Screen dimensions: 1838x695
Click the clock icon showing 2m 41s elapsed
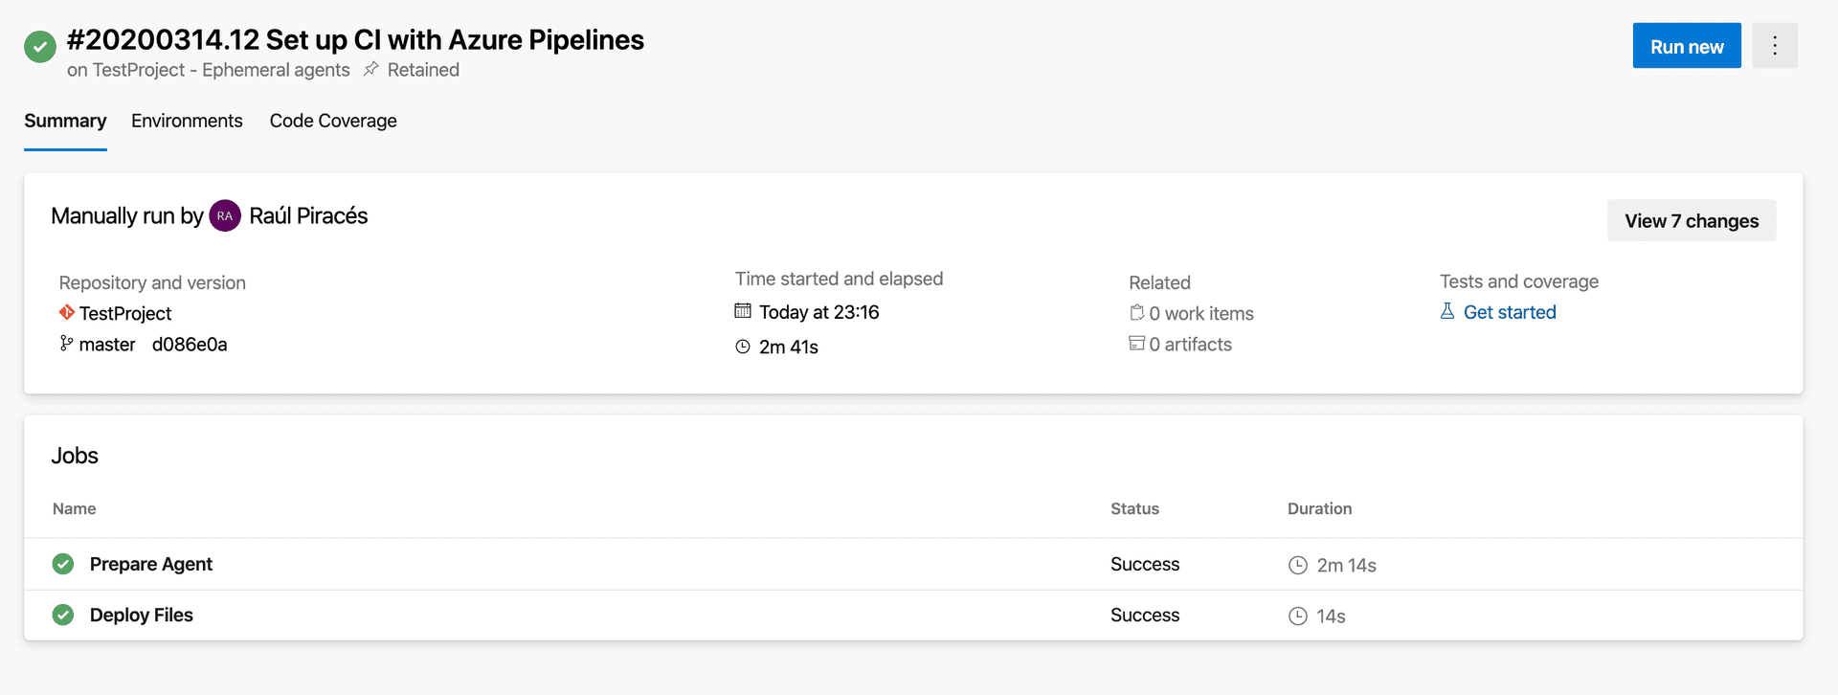(x=743, y=347)
